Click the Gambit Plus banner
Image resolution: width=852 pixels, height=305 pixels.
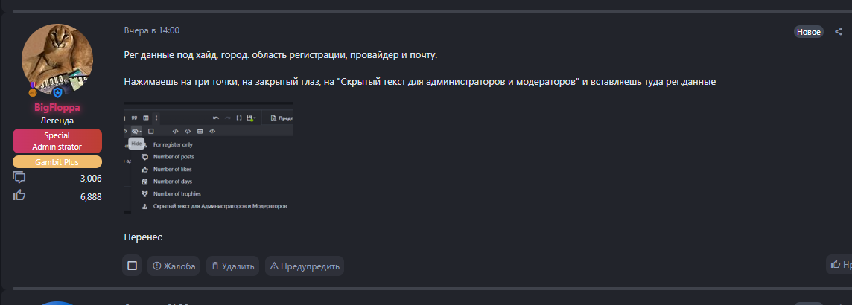pos(57,162)
